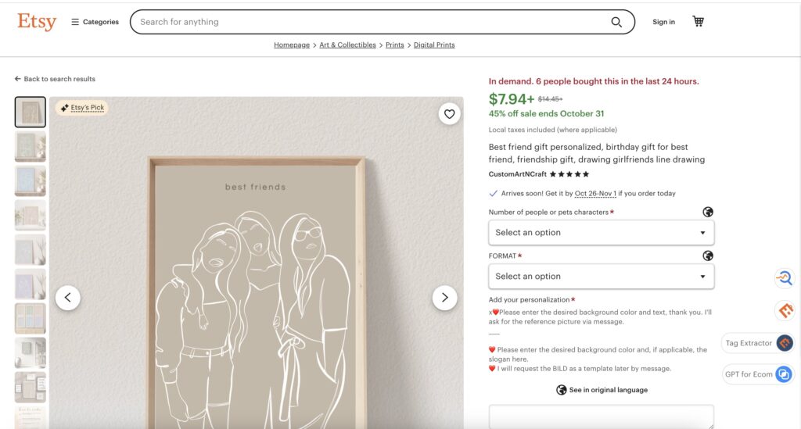Expand the FORMAT dropdown

point(601,277)
